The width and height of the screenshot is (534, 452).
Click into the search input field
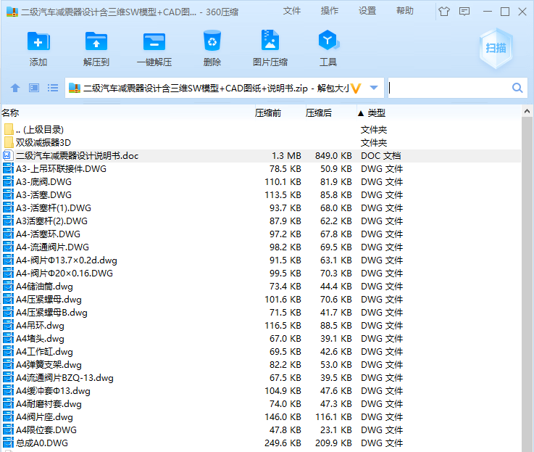(x=449, y=88)
